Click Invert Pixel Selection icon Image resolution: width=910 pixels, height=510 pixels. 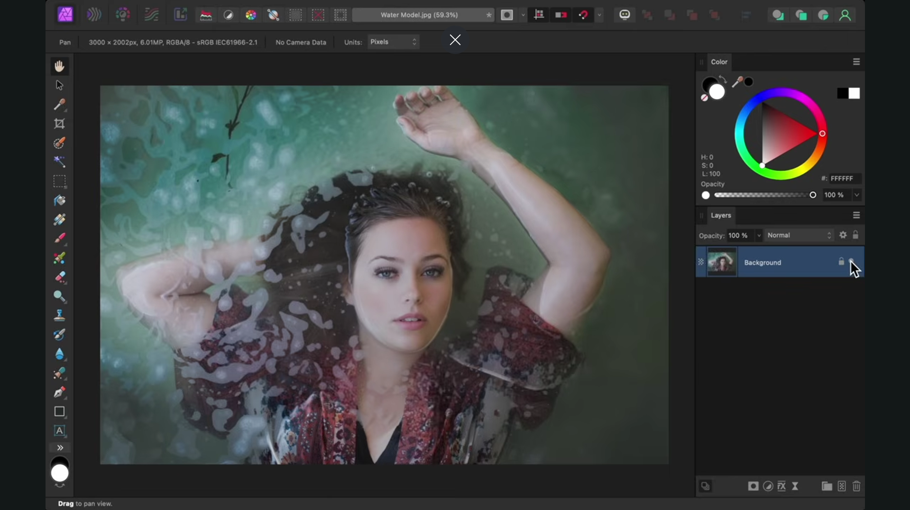(340, 15)
